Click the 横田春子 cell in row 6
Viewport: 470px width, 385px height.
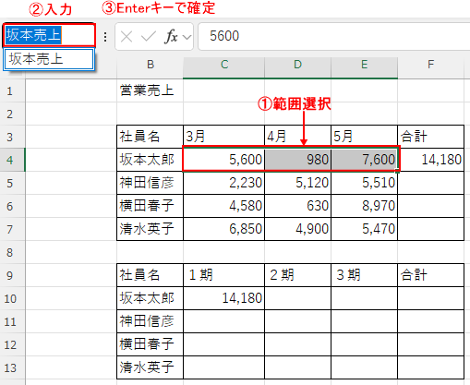click(x=151, y=206)
